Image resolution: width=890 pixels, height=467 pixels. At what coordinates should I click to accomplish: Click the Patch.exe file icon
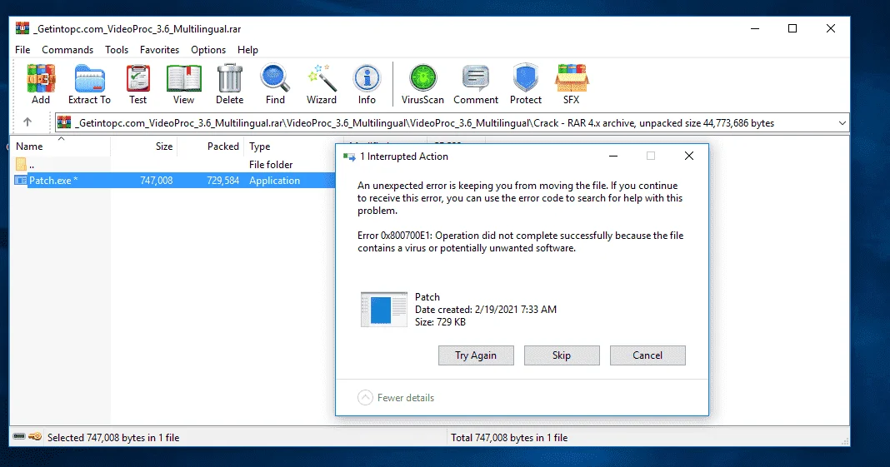click(21, 181)
